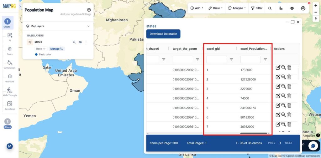Sort by target_the_geom column header

click(185, 48)
